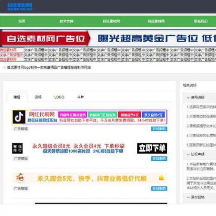The width and height of the screenshot is (216, 216).
Task: Switch to the LOGO tab
Action: 59,97
